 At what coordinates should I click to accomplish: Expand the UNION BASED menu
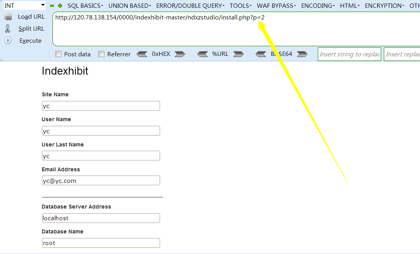(130, 6)
